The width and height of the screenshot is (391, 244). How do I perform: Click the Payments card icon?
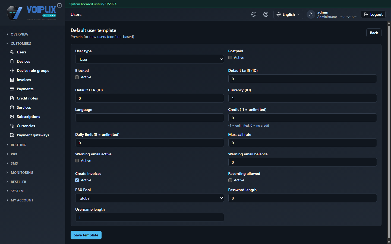(x=12, y=89)
